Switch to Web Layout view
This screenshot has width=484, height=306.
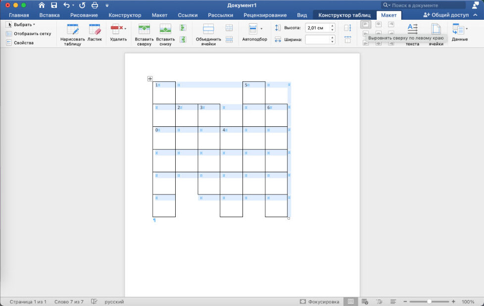(365, 302)
